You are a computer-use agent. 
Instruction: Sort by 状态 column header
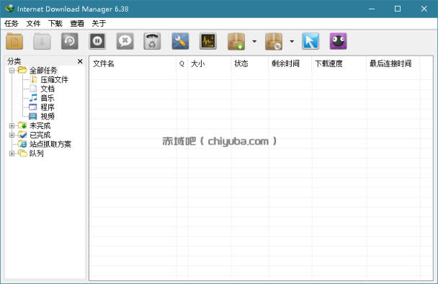coord(250,63)
